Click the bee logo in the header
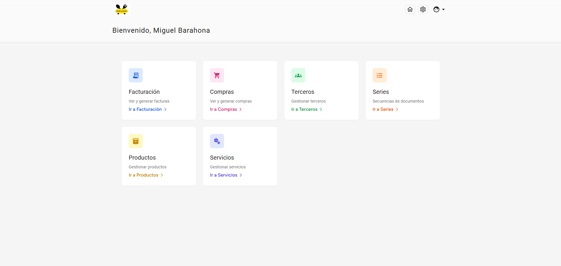Viewport: 561px width, 266px height. pos(121,9)
